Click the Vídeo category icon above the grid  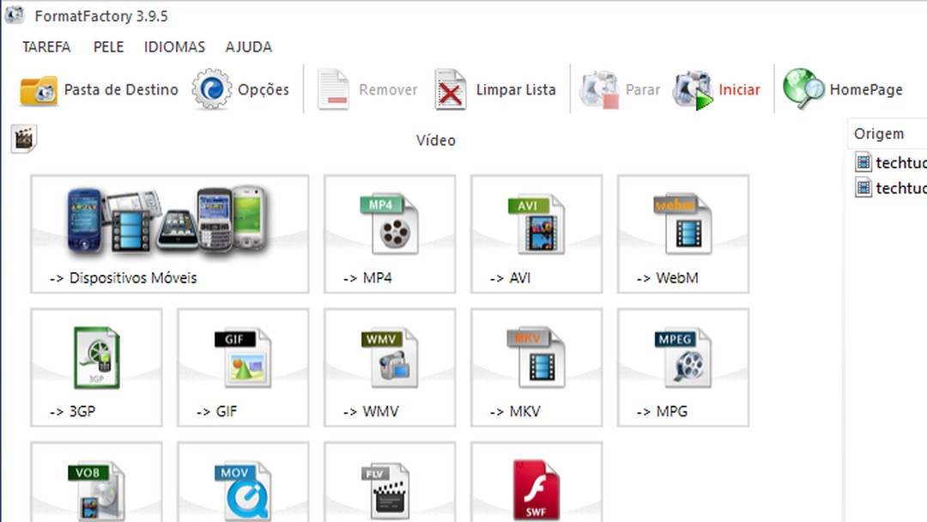[x=23, y=138]
